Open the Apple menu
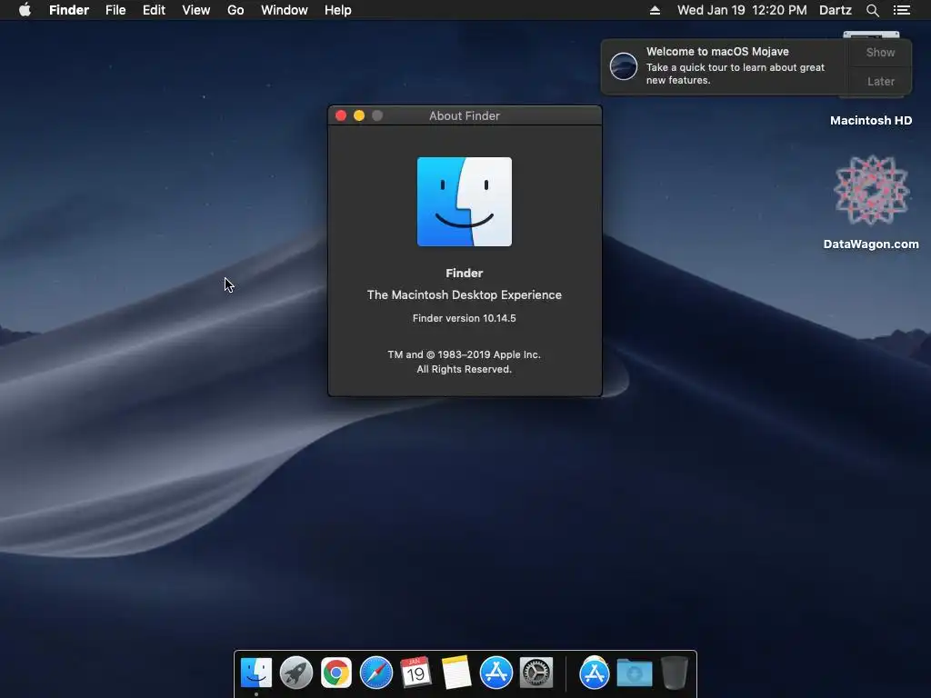 25,10
